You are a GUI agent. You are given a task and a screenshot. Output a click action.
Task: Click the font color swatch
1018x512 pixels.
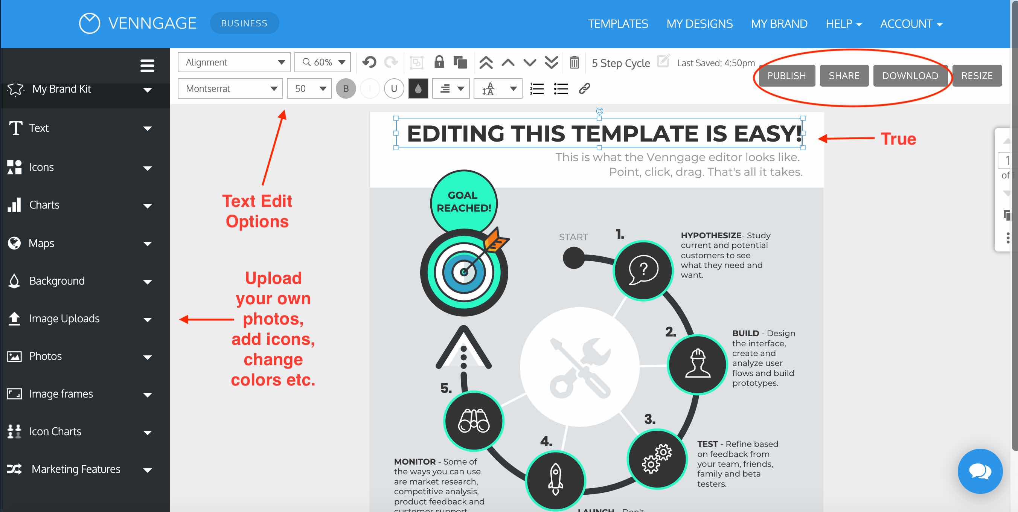point(419,87)
